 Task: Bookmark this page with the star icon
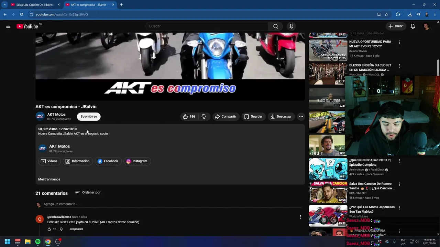386,14
